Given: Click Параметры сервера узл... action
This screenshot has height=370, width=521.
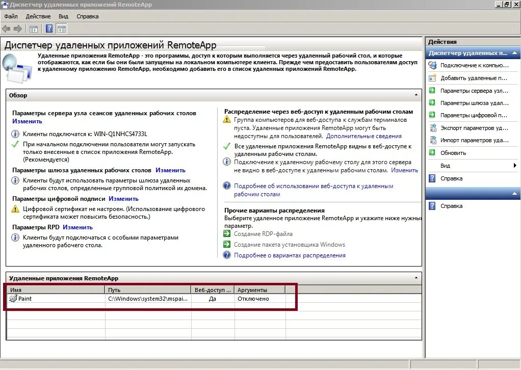Looking at the screenshot, I should click(x=474, y=91).
